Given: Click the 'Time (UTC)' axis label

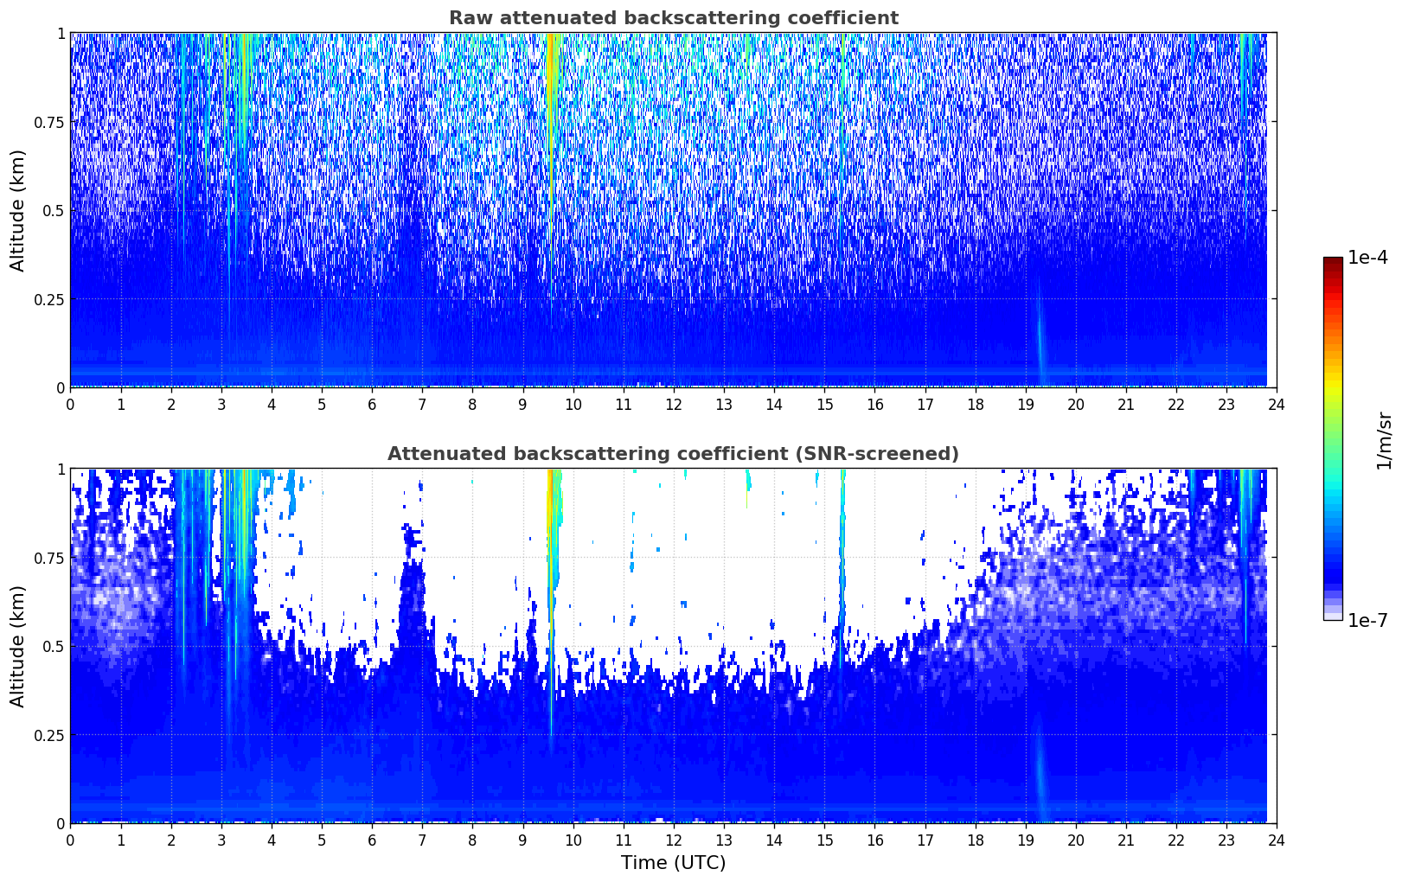Looking at the screenshot, I should 673,863.
